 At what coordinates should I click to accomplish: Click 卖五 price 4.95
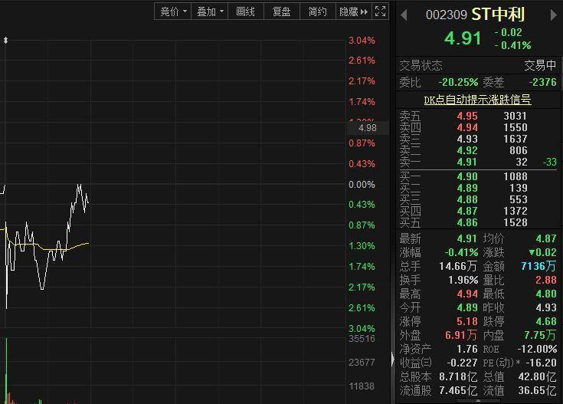click(467, 116)
